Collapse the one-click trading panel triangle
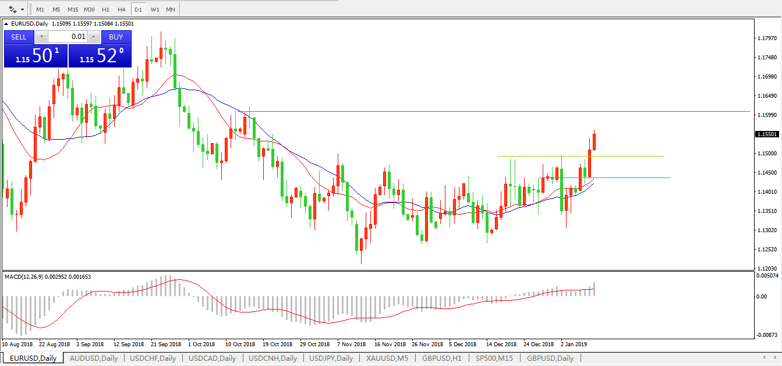Viewport: 782px width, 366px height. [6, 23]
